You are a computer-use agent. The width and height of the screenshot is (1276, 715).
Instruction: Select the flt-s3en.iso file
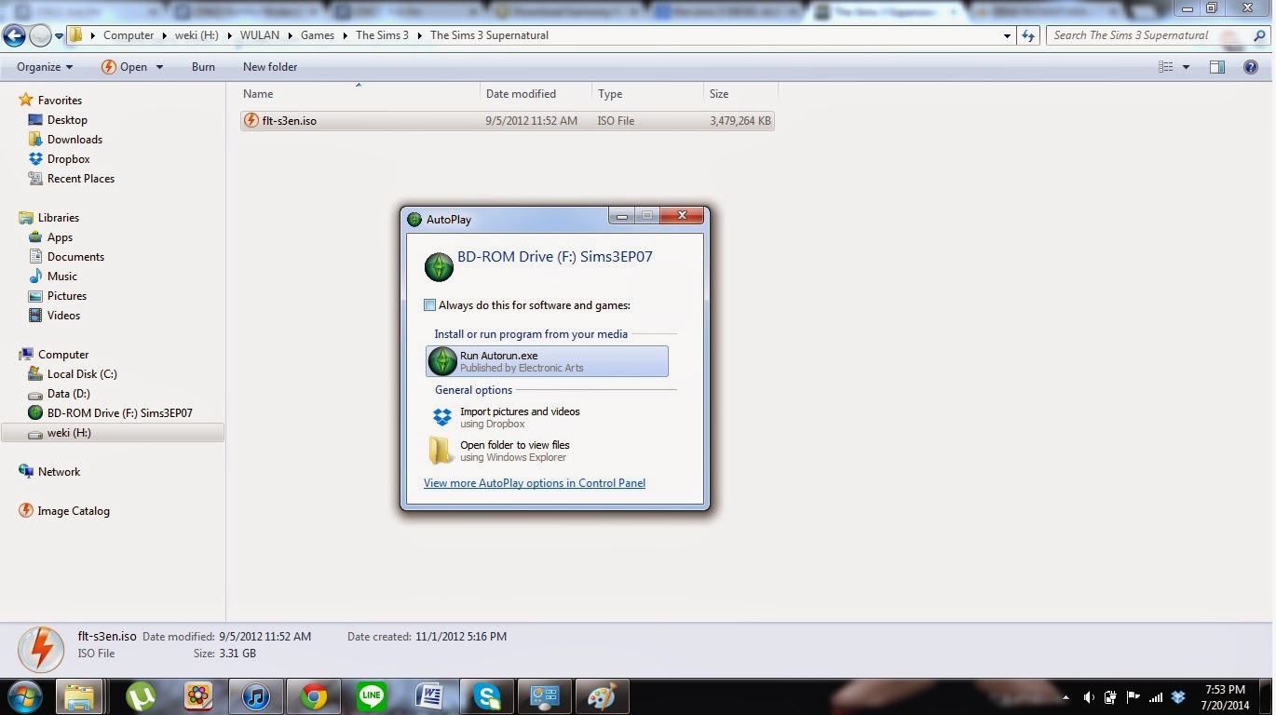point(507,121)
